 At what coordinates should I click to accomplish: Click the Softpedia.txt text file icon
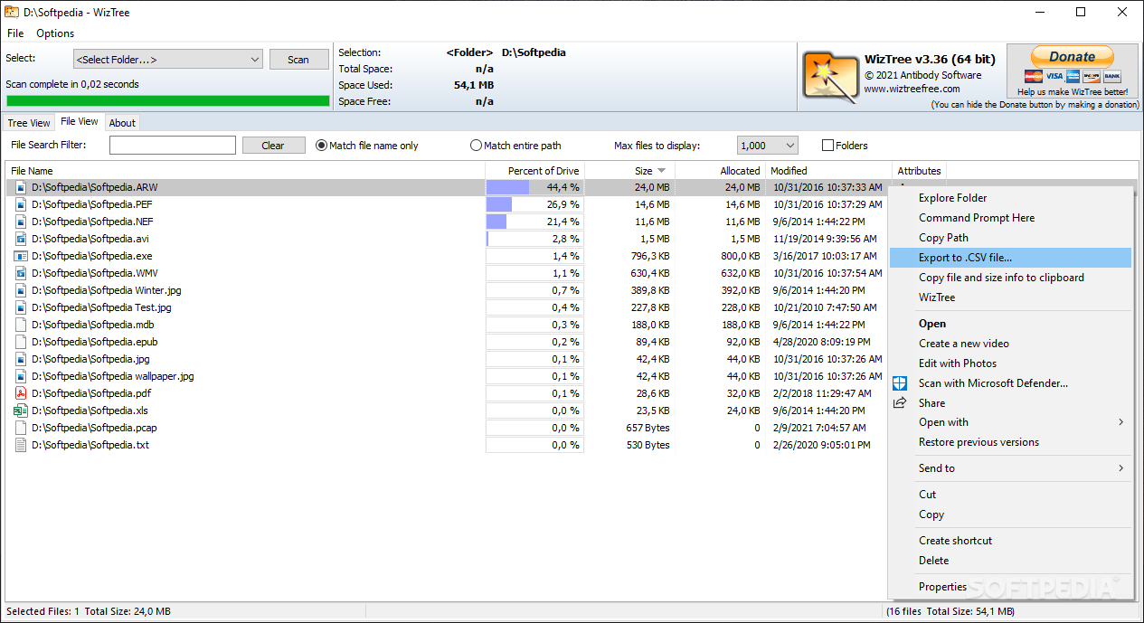(x=21, y=446)
